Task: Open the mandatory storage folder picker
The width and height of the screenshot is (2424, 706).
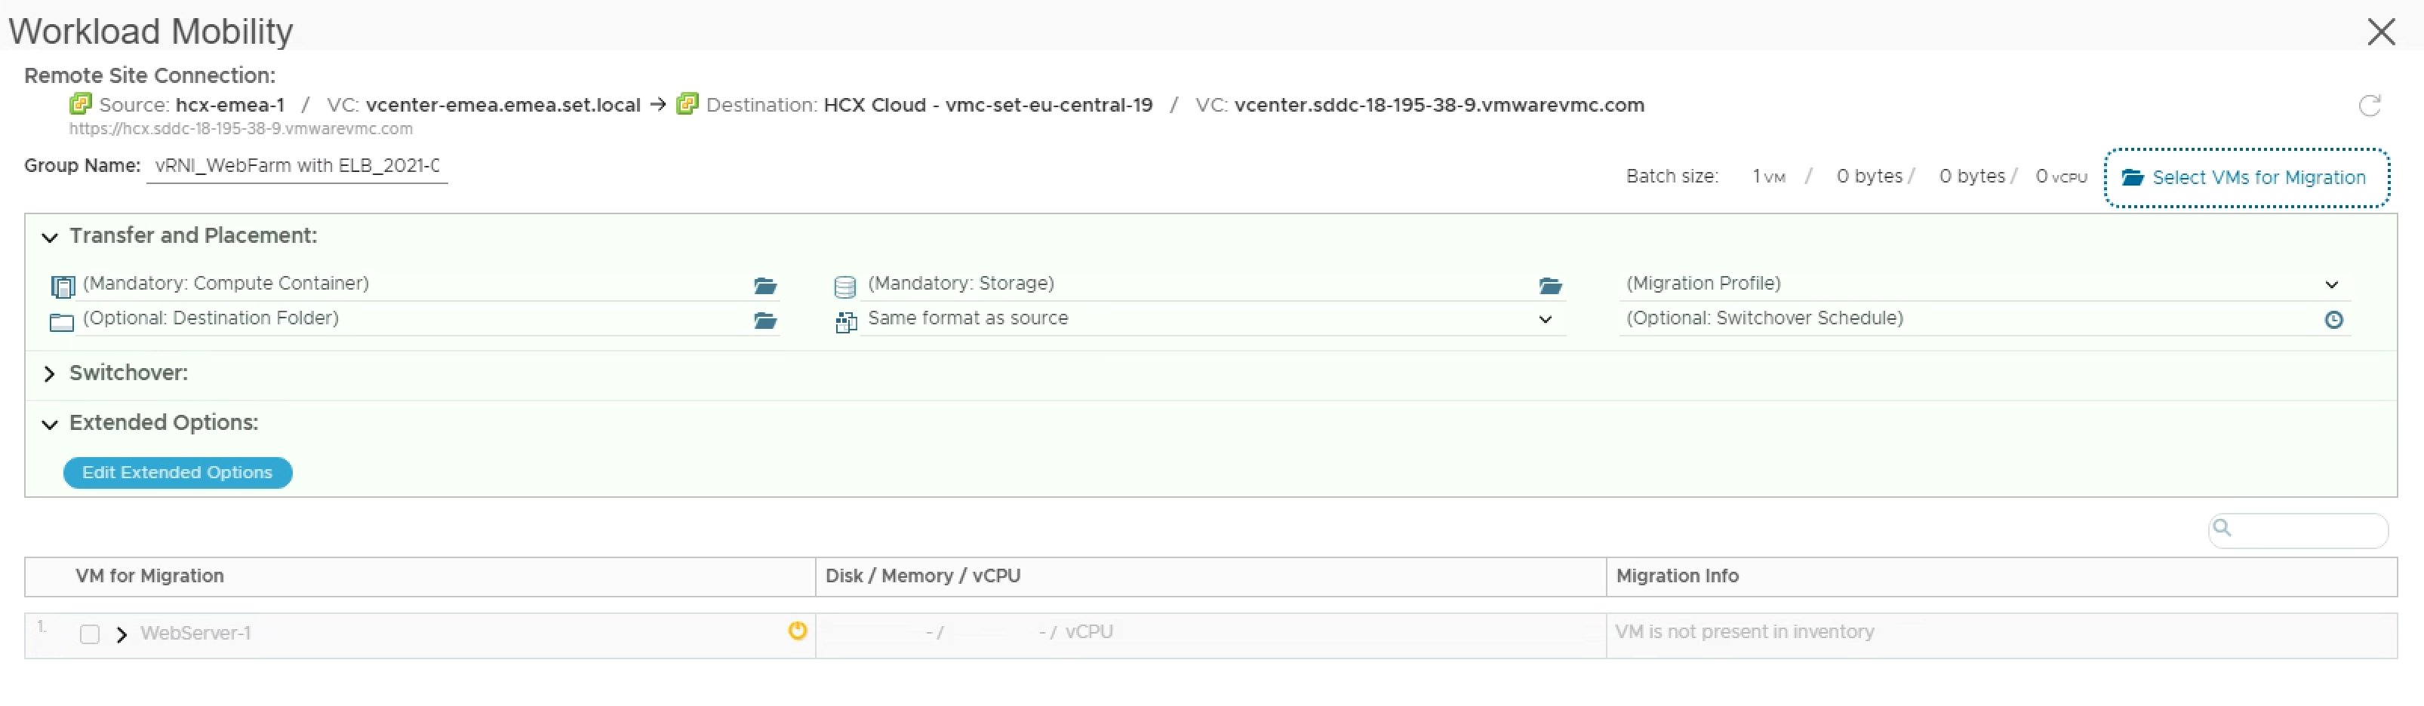Action: pyautogui.click(x=1550, y=286)
